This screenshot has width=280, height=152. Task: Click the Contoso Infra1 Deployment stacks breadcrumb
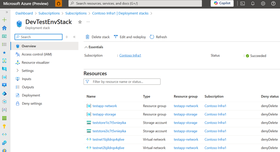pyautogui.click(x=120, y=13)
